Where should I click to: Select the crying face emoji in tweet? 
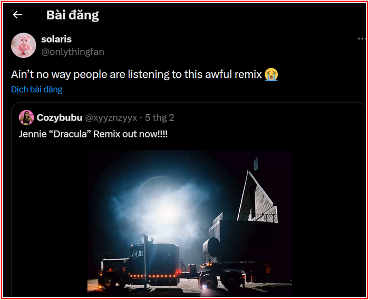coord(271,74)
